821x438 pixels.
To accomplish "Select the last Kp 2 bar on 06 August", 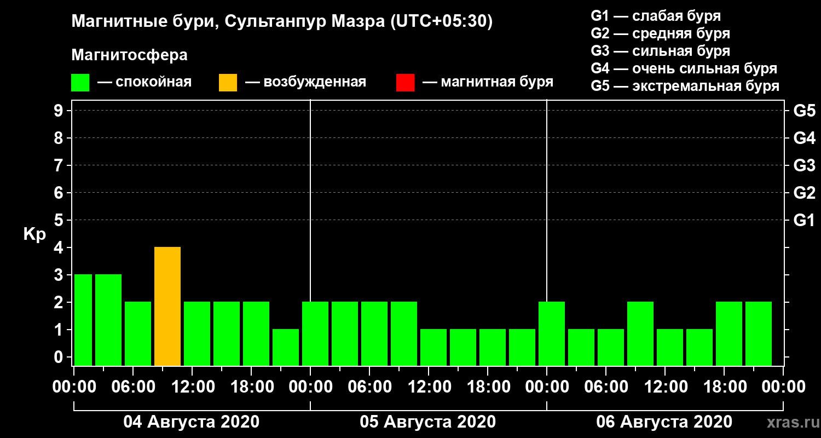I will tap(759, 334).
